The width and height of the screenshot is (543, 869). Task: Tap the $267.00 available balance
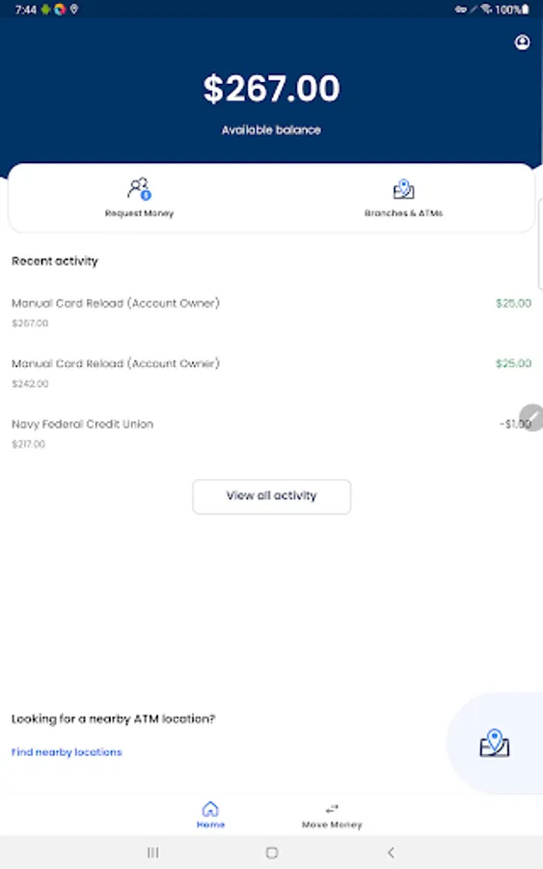pos(271,89)
